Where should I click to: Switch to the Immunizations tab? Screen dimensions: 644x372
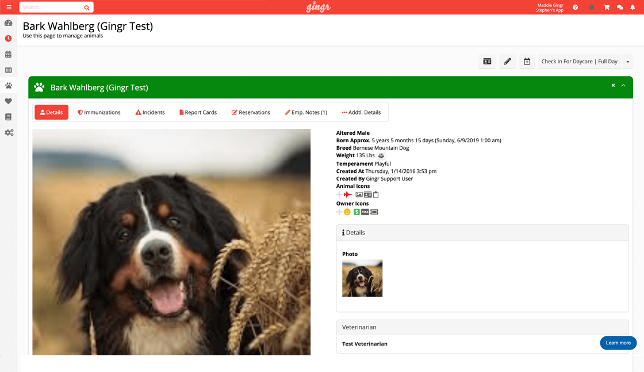[x=98, y=112]
